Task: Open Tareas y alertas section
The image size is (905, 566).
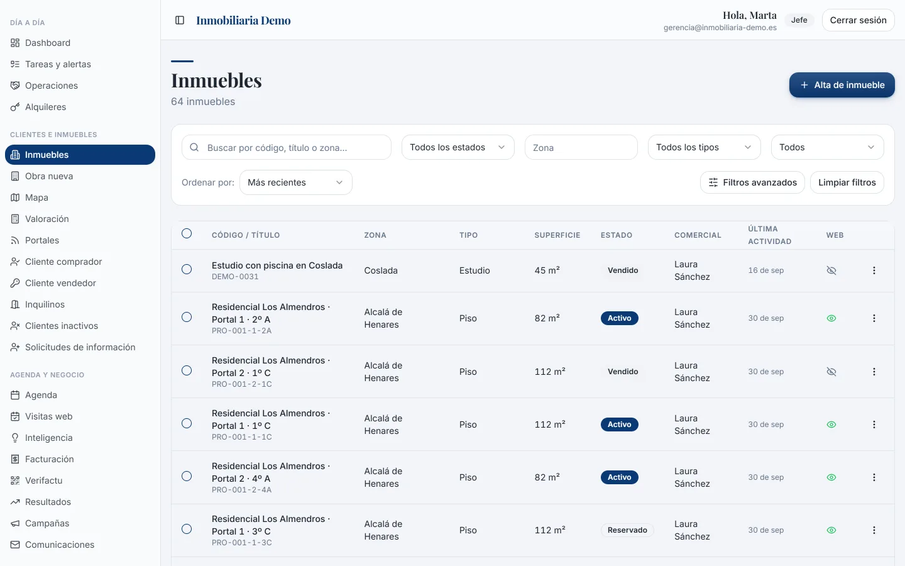Action: coord(80,64)
